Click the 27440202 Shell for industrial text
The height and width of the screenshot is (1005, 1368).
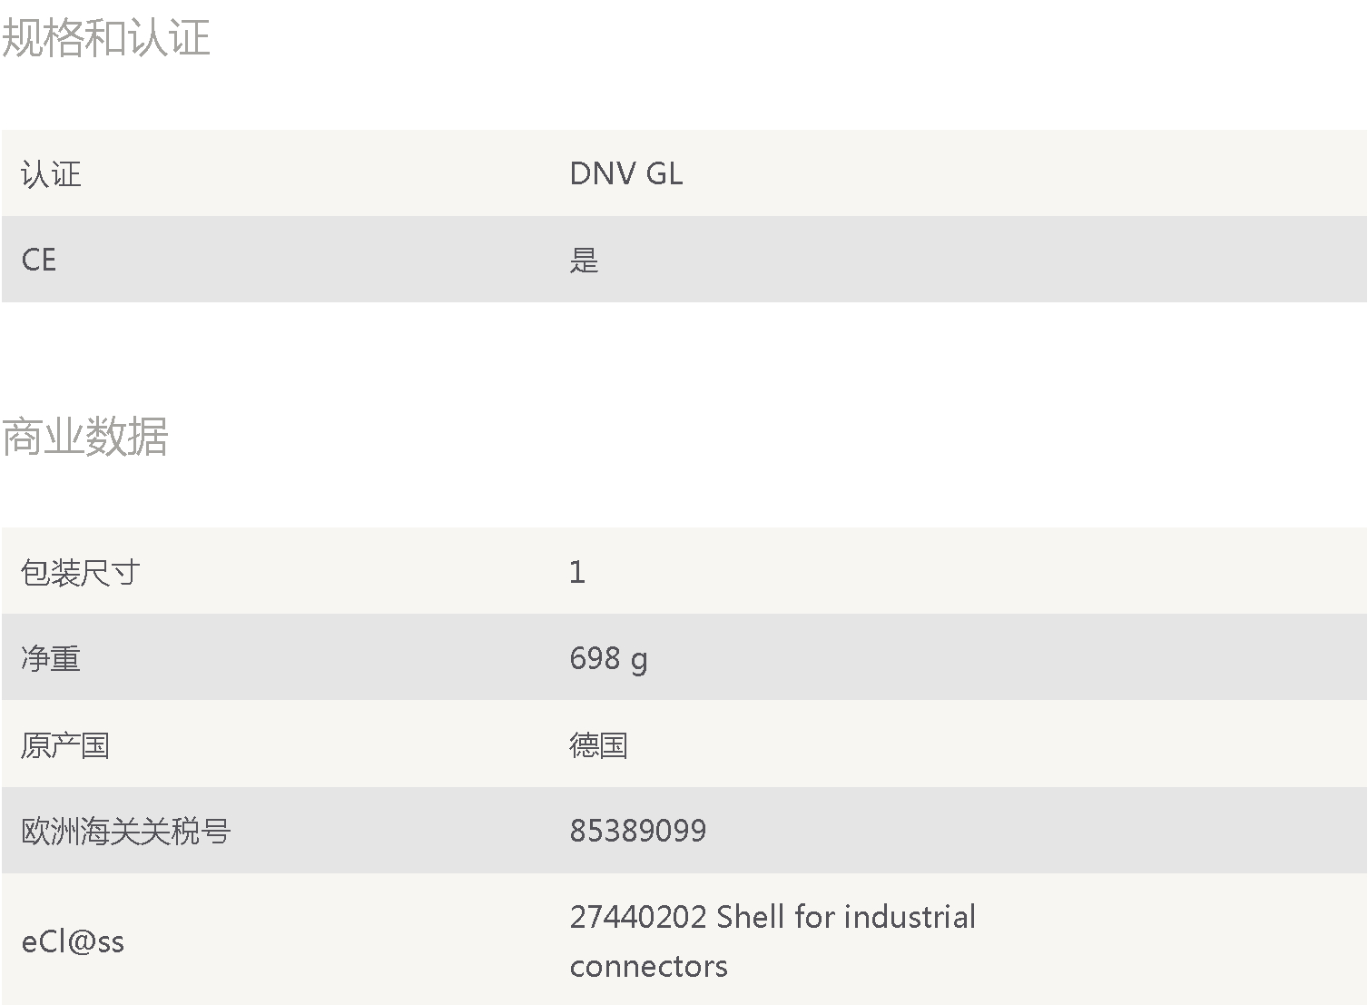click(773, 917)
